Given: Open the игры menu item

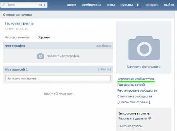Looking at the screenshot, I should point(111,5).
